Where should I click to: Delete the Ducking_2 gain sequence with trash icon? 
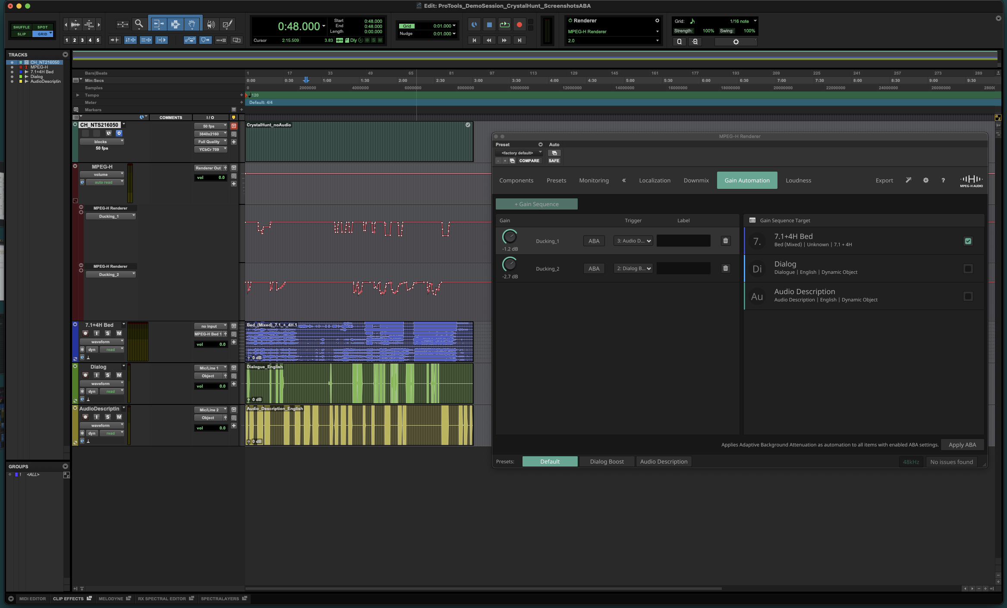click(x=726, y=269)
